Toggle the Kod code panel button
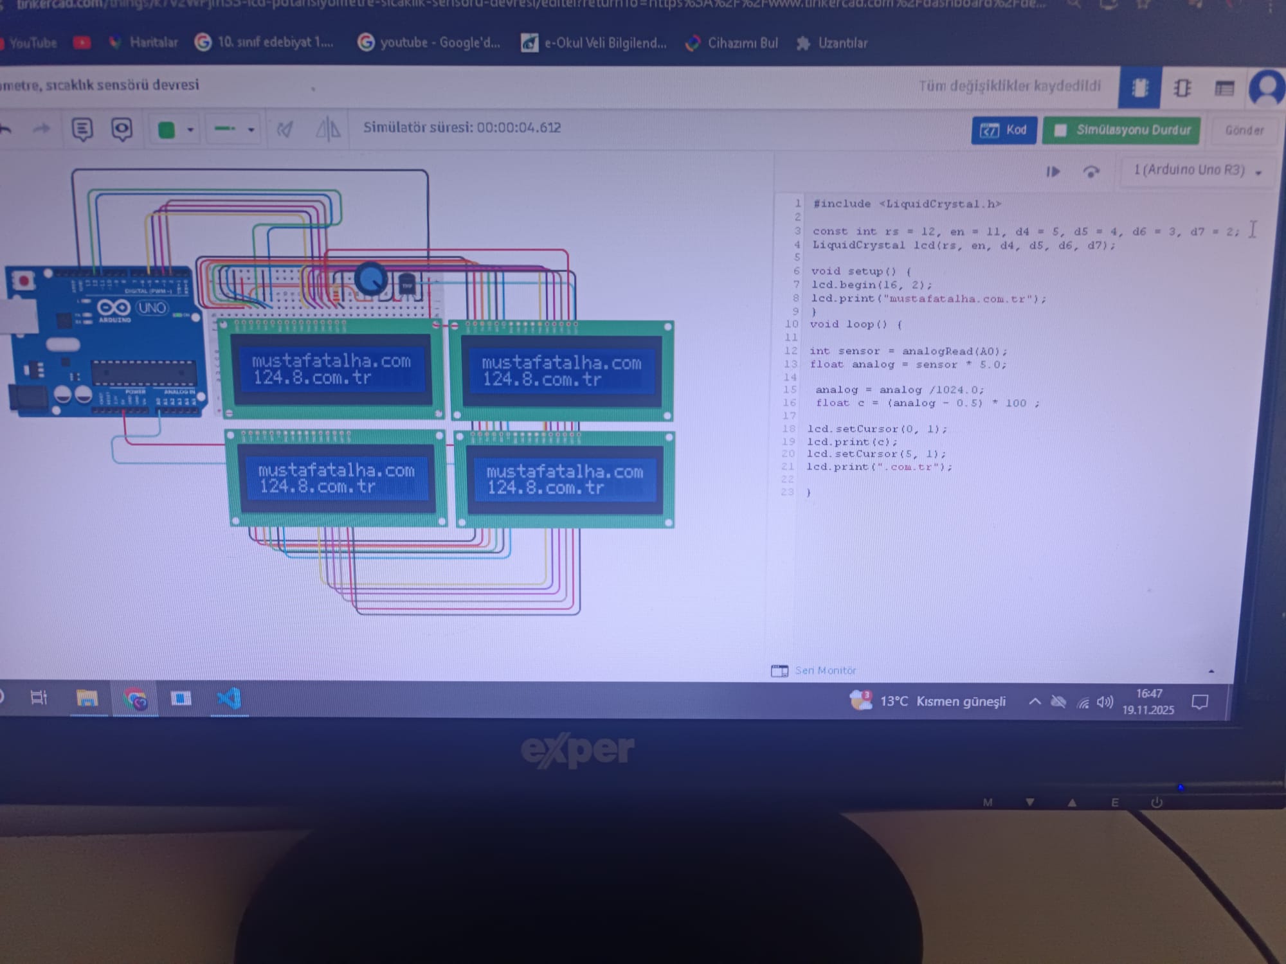Viewport: 1286px width, 964px height. (1003, 130)
